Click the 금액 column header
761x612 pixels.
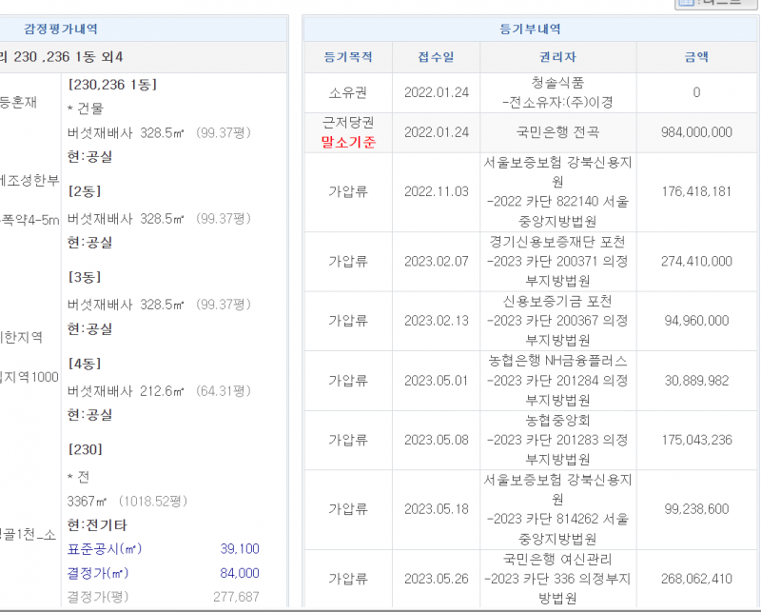pos(696,57)
